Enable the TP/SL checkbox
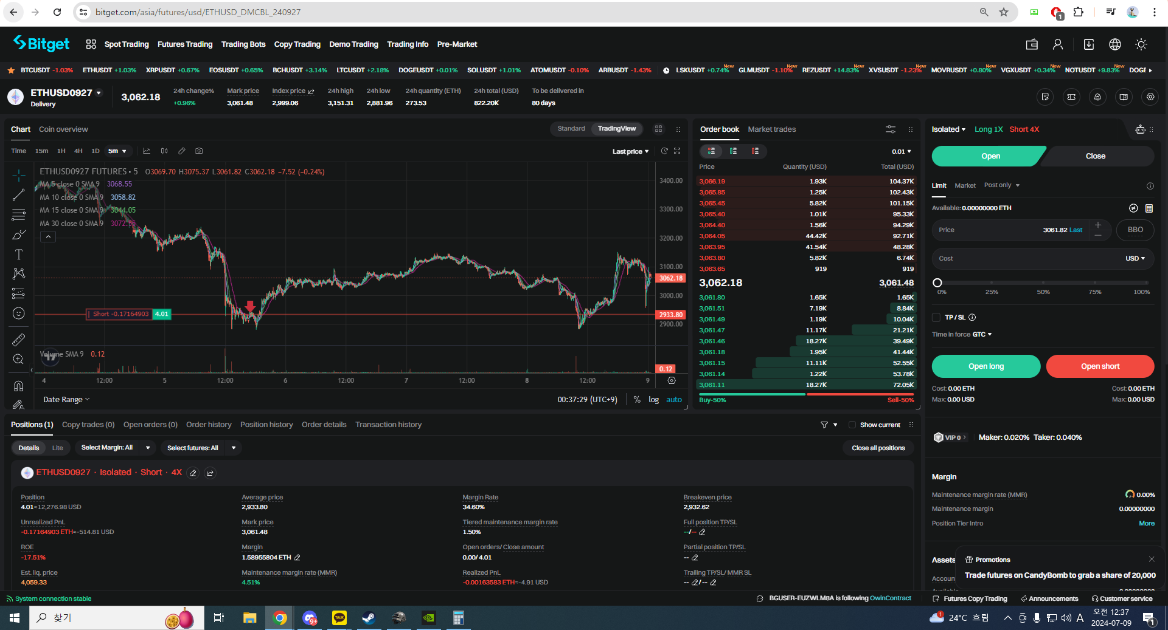1168x630 pixels. click(936, 317)
